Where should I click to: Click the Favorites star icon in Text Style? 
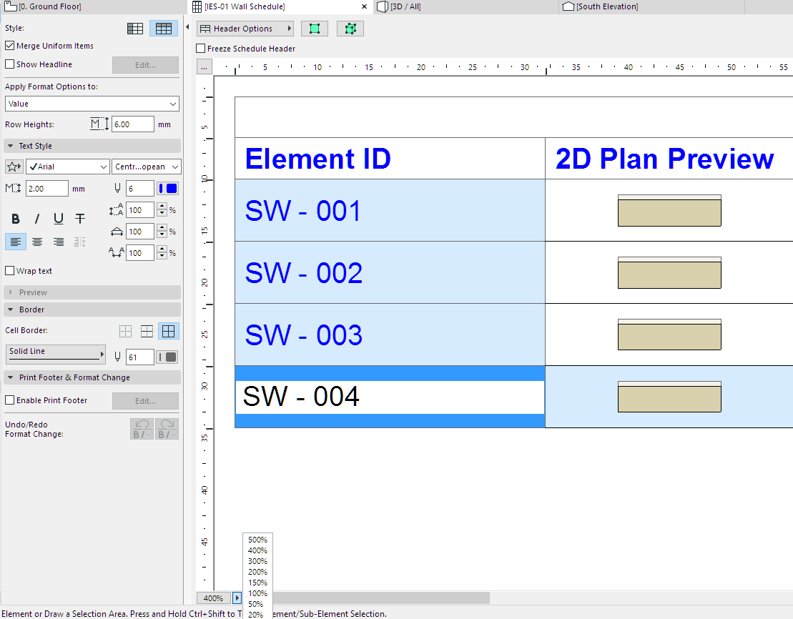[14, 167]
